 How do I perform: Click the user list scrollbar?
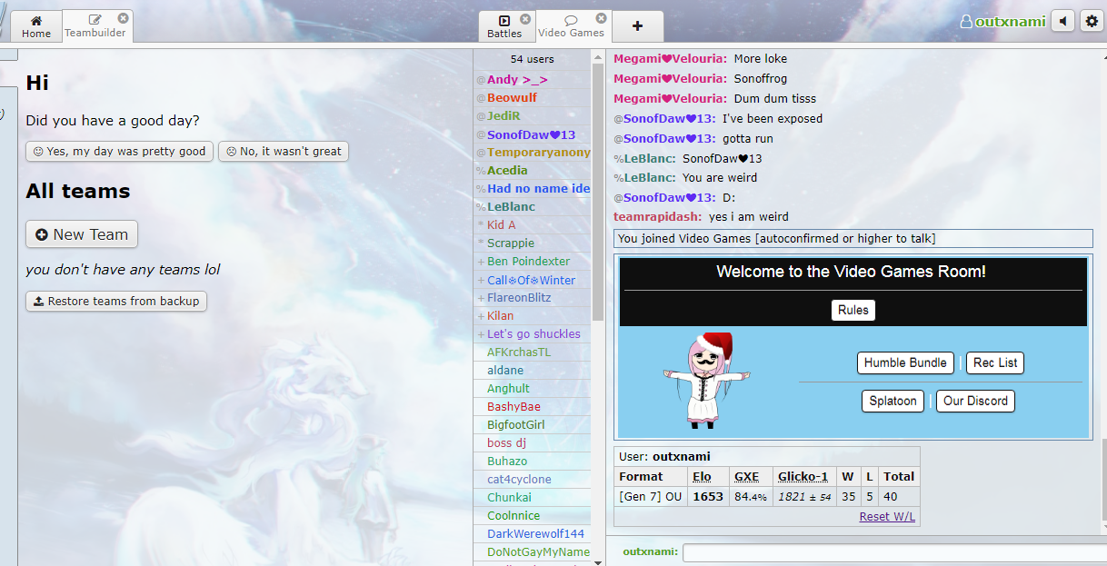point(598,191)
